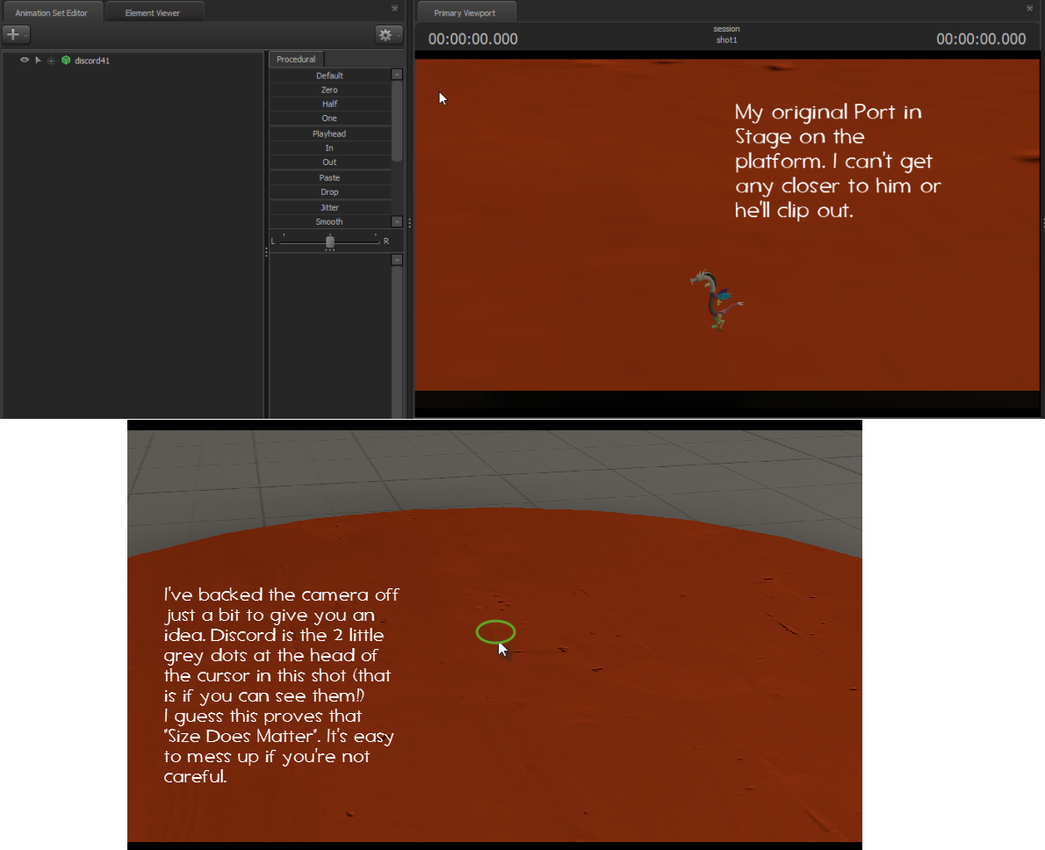Click the green cube icon of discord41

66,60
